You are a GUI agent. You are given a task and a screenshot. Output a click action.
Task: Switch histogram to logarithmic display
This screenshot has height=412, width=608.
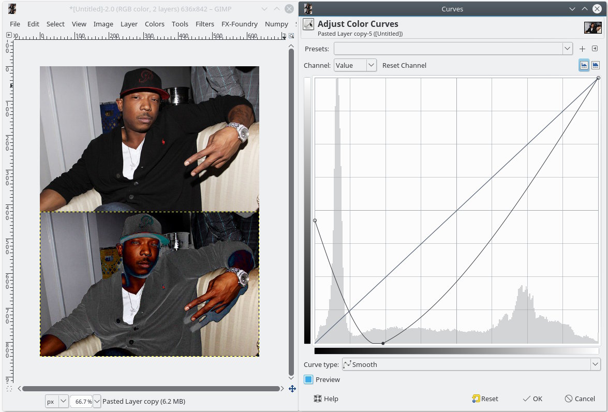point(596,65)
